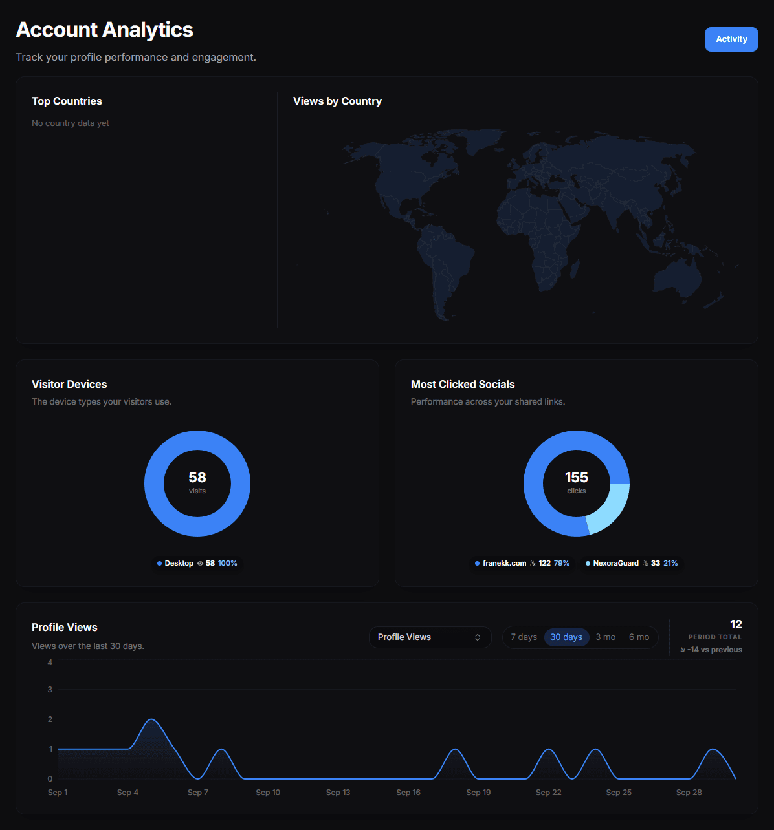This screenshot has height=830, width=774.
Task: Switch to the 3 mo range
Action: [x=606, y=637]
